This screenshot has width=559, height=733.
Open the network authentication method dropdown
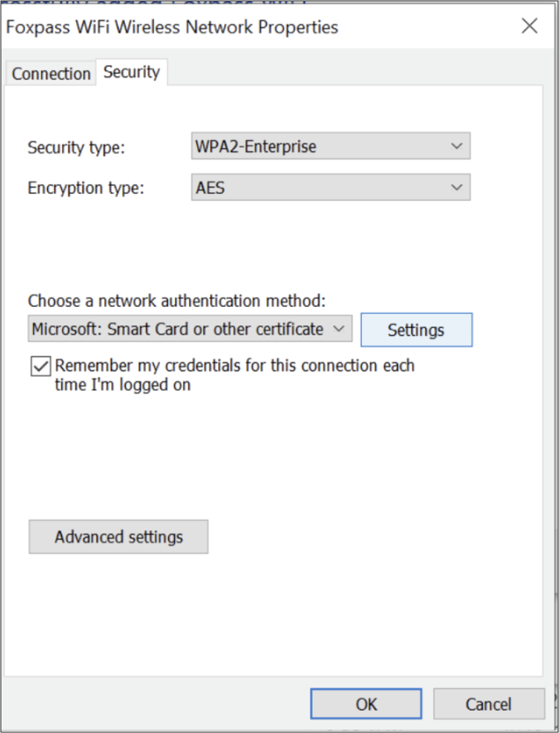point(190,329)
